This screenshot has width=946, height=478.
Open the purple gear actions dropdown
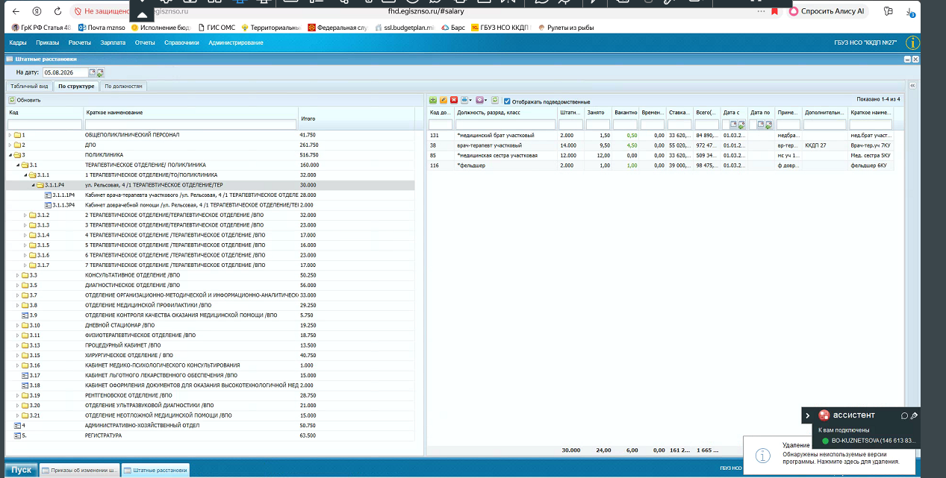(x=481, y=100)
